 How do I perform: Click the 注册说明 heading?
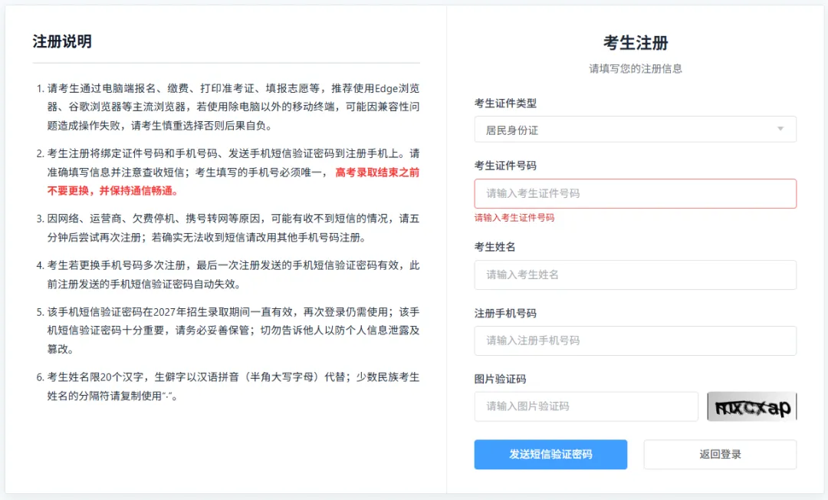pyautogui.click(x=62, y=41)
